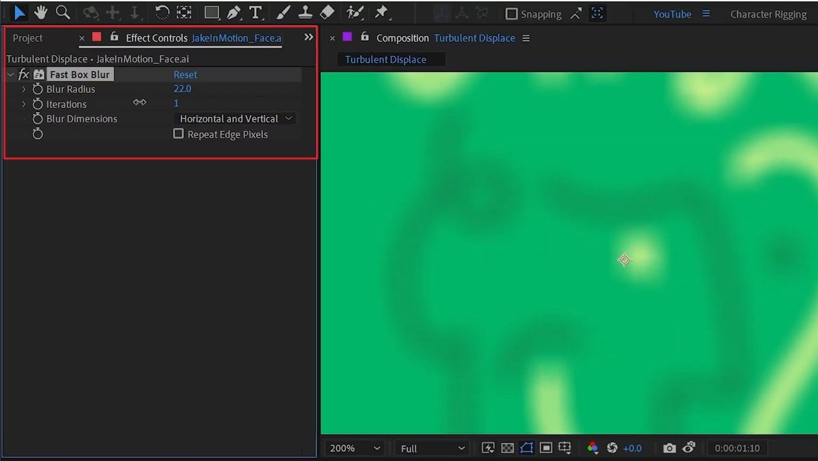This screenshot has width=818, height=461.
Task: Select the Eraser tool
Action: pos(327,13)
